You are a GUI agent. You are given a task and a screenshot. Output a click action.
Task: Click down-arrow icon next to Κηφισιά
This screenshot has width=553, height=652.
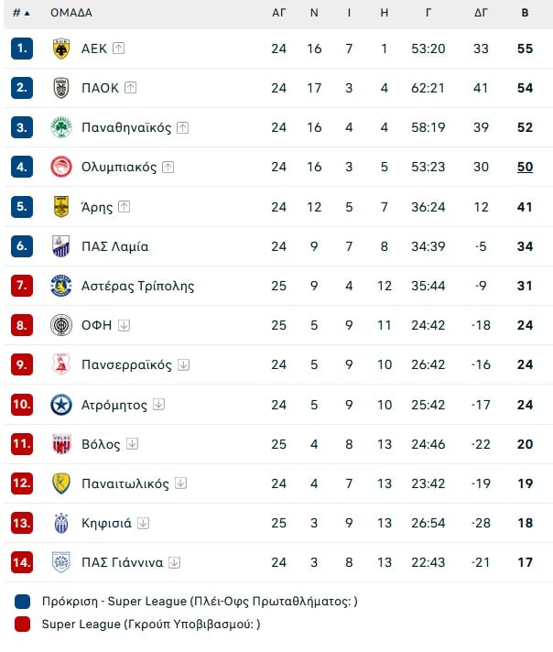(x=143, y=523)
